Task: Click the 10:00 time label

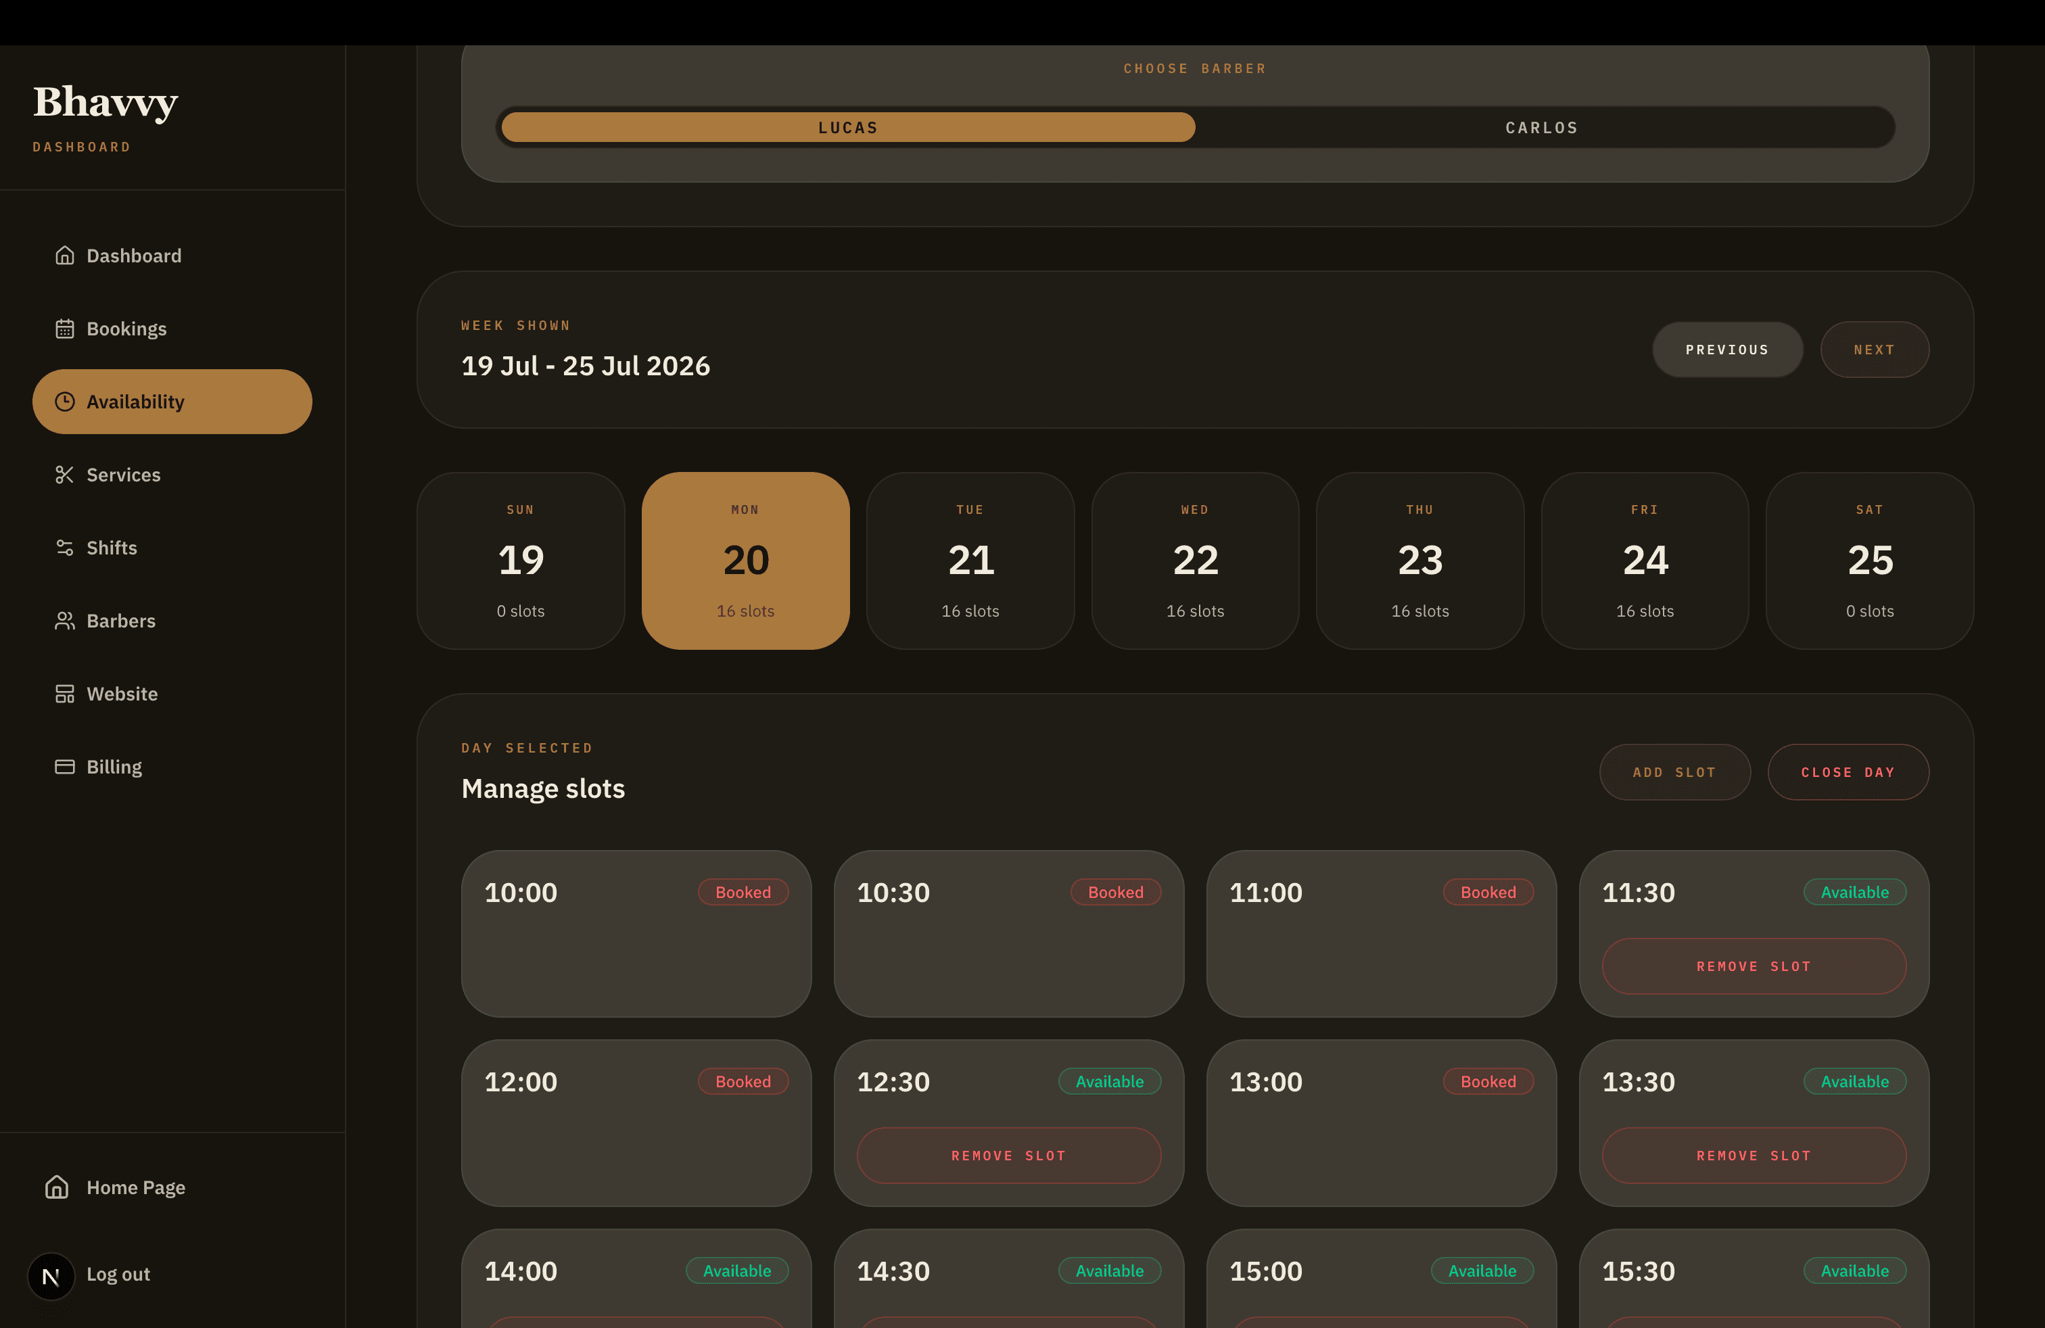Action: click(521, 893)
